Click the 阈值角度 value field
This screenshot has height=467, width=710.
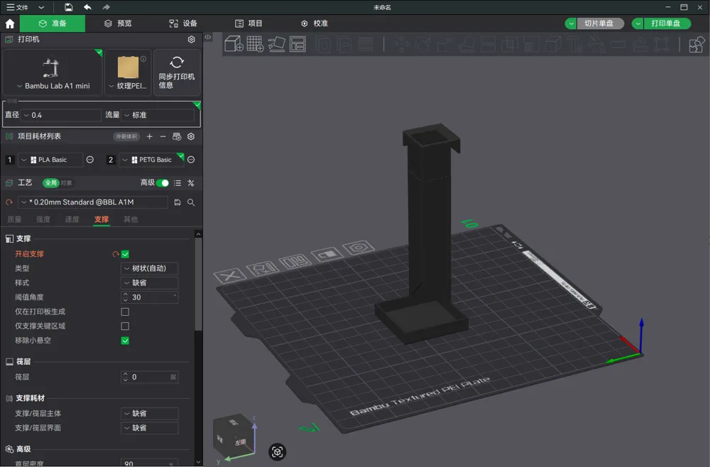[x=149, y=297]
